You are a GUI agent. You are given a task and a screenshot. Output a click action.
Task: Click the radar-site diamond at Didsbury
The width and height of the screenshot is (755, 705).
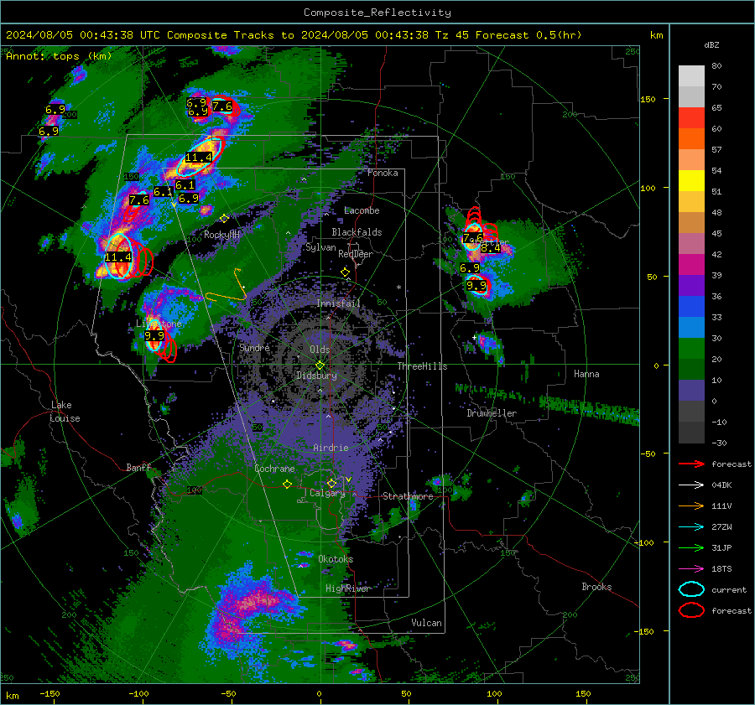[x=320, y=365]
